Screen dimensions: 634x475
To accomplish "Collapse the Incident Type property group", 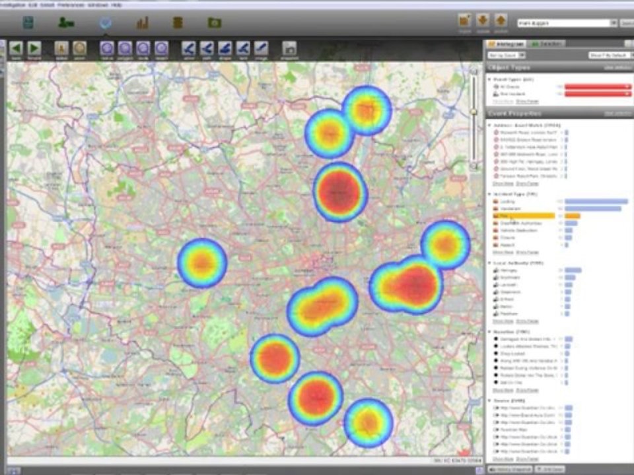I will pyautogui.click(x=489, y=195).
